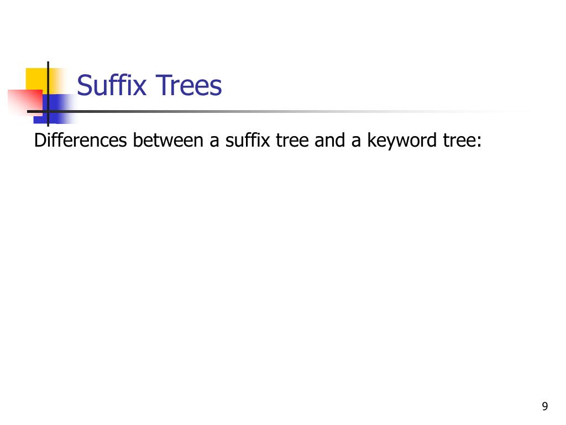This screenshot has width=566, height=425.
Task: Click the letter "a" before "keyword"
Action: click(356, 141)
